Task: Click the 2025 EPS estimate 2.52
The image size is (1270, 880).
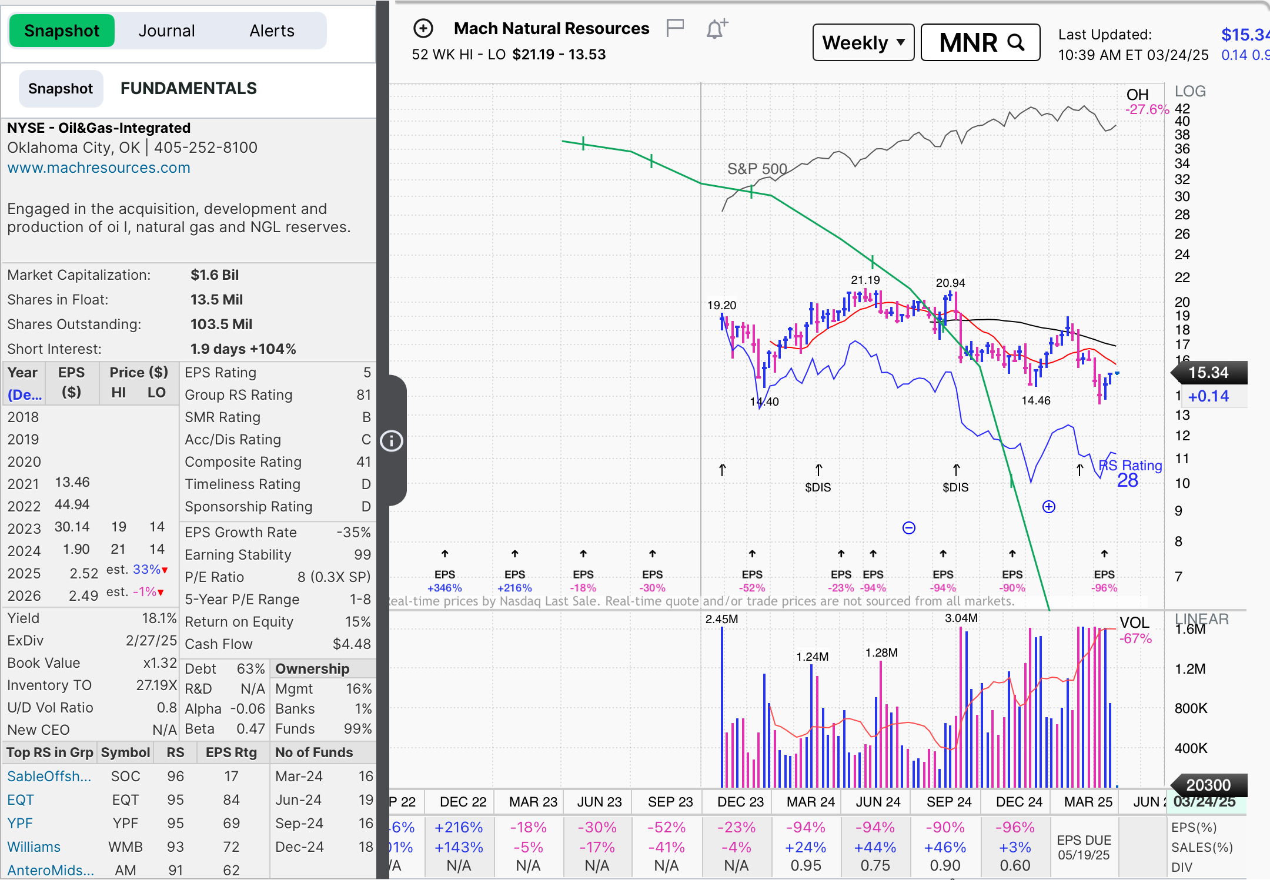Action: point(84,574)
